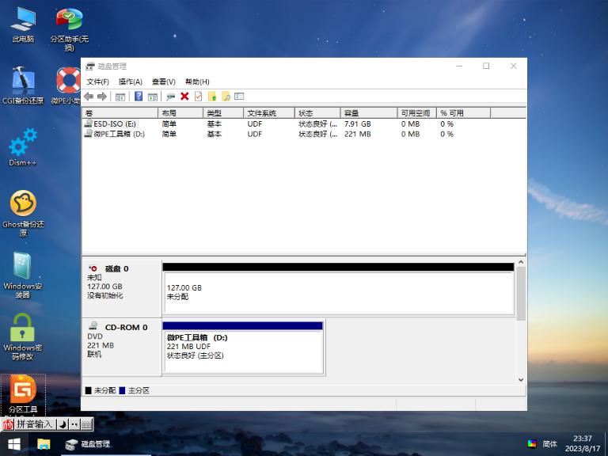Click the 简体 language indicator in tray
Screen dimensions: 608x456
pyautogui.click(x=549, y=444)
